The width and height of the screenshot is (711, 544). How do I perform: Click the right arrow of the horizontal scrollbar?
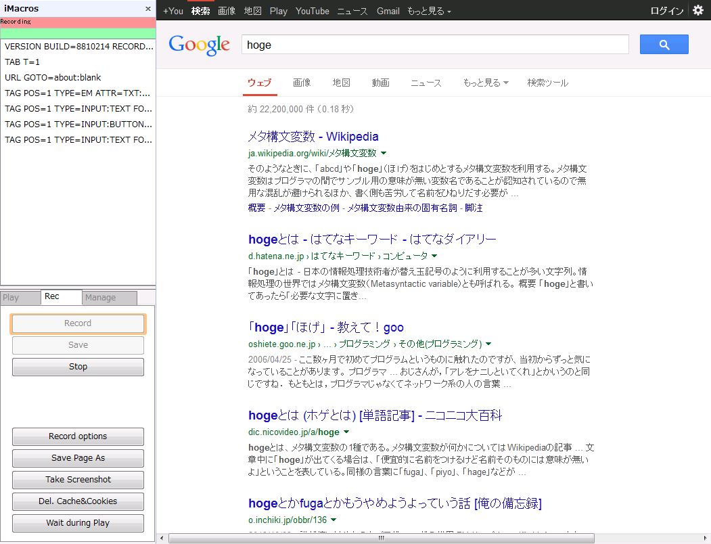click(705, 538)
